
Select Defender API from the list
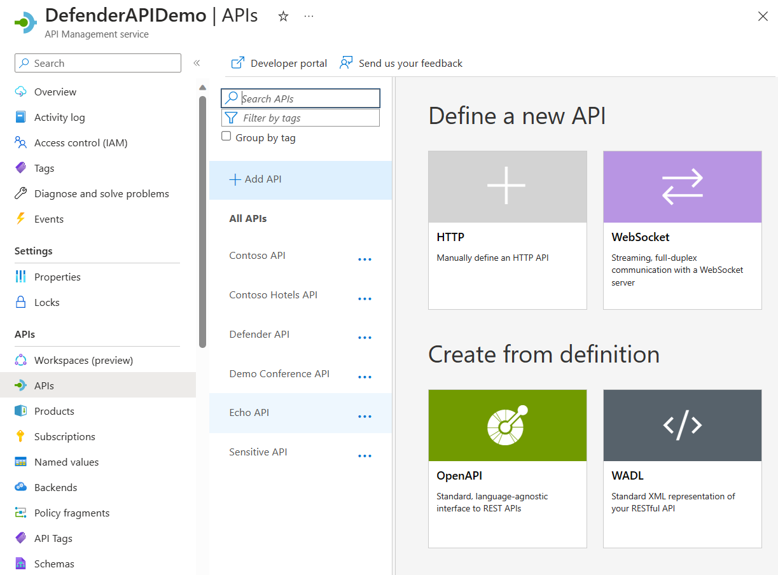click(x=260, y=334)
